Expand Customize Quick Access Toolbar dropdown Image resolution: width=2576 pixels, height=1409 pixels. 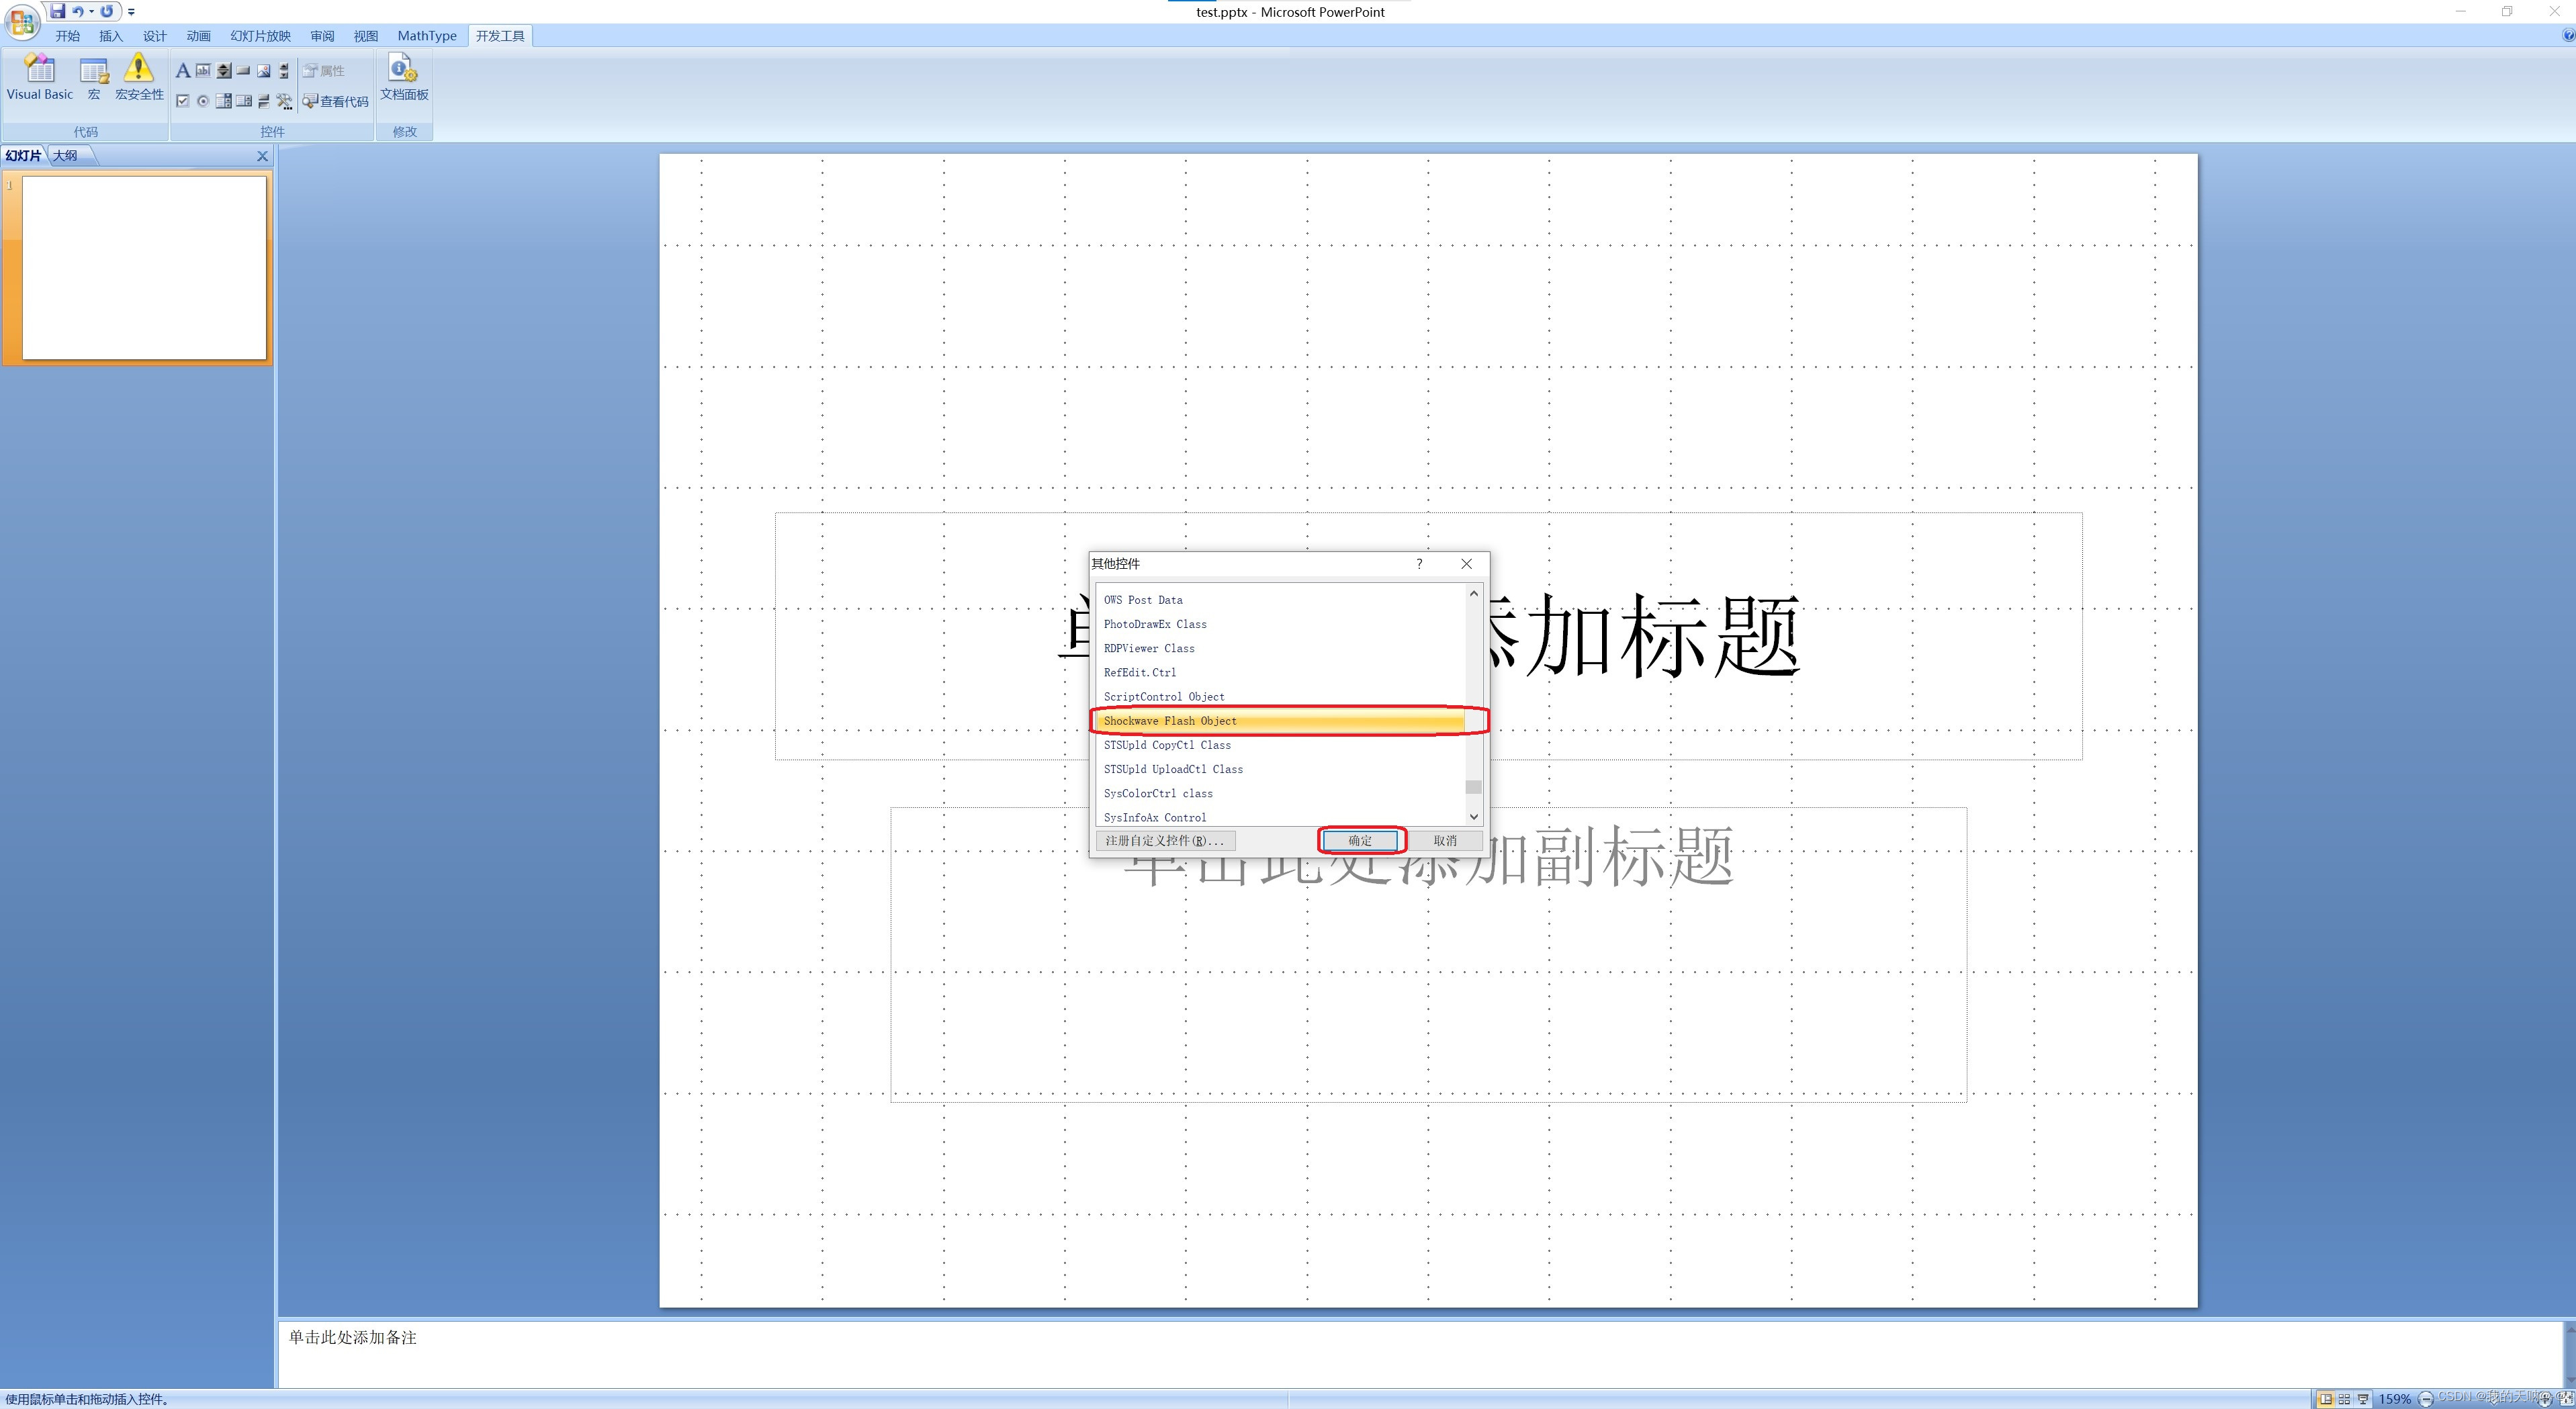[131, 12]
